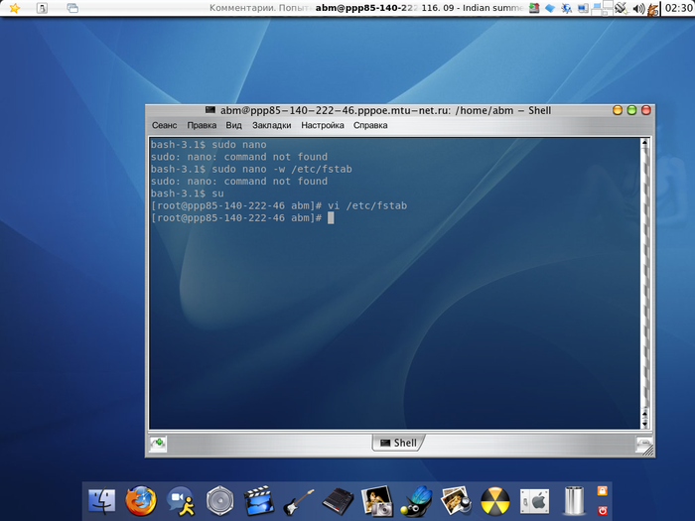Open the volume speaker tray icon
This screenshot has height=521, width=695.
(638, 8)
